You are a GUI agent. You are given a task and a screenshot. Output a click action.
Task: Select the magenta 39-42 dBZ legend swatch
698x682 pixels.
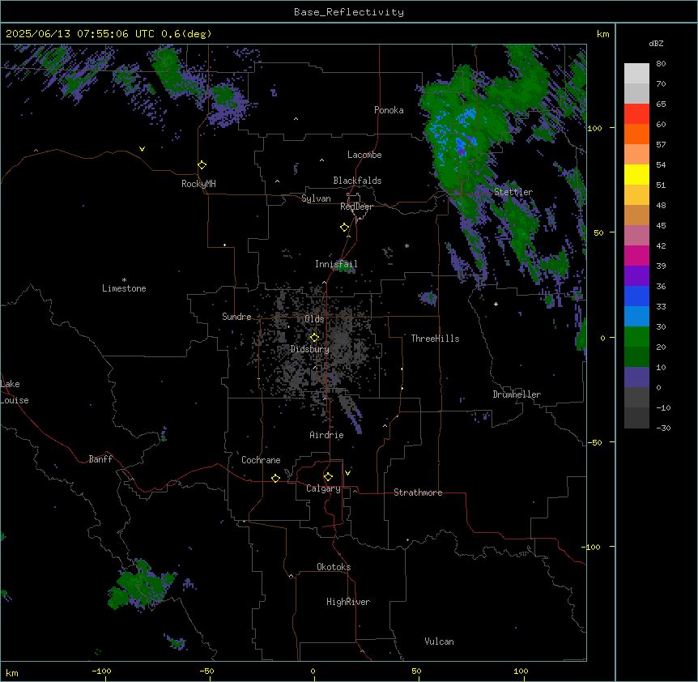click(636, 255)
